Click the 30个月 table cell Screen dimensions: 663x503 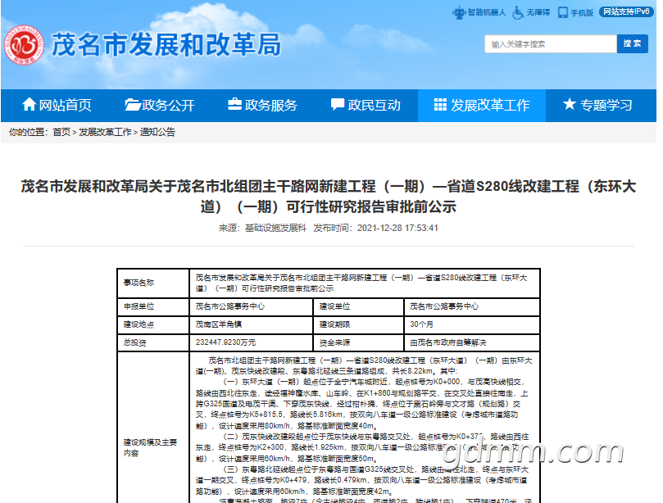pos(472,324)
